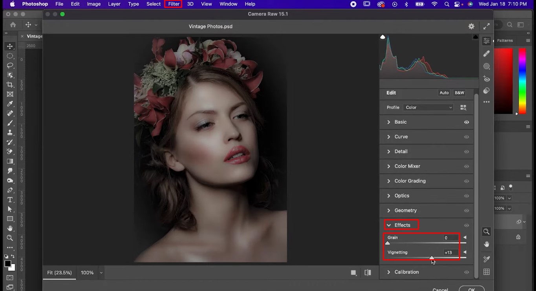The height and width of the screenshot is (291, 536).
Task: Toggle Effects panel visibility eye
Action: [466, 225]
